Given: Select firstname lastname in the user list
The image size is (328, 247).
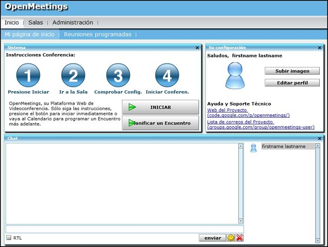Looking at the screenshot, I should [x=288, y=146].
